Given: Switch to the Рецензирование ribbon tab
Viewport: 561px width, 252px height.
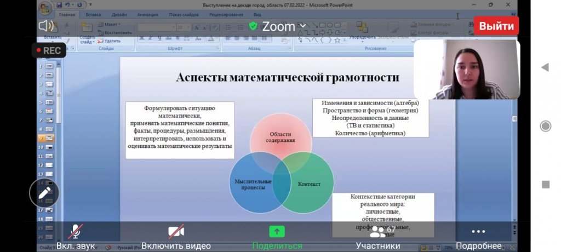Looking at the screenshot, I should (x=226, y=15).
